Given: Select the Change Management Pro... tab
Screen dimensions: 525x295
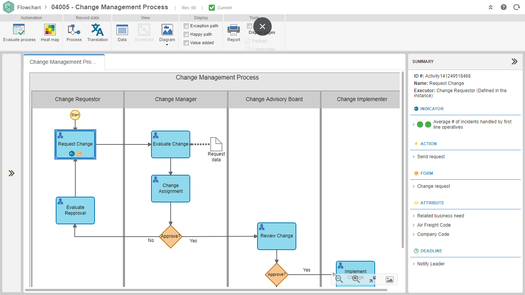Looking at the screenshot, I should point(64,62).
